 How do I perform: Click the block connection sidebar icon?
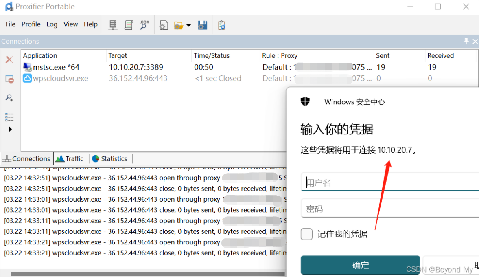click(9, 79)
